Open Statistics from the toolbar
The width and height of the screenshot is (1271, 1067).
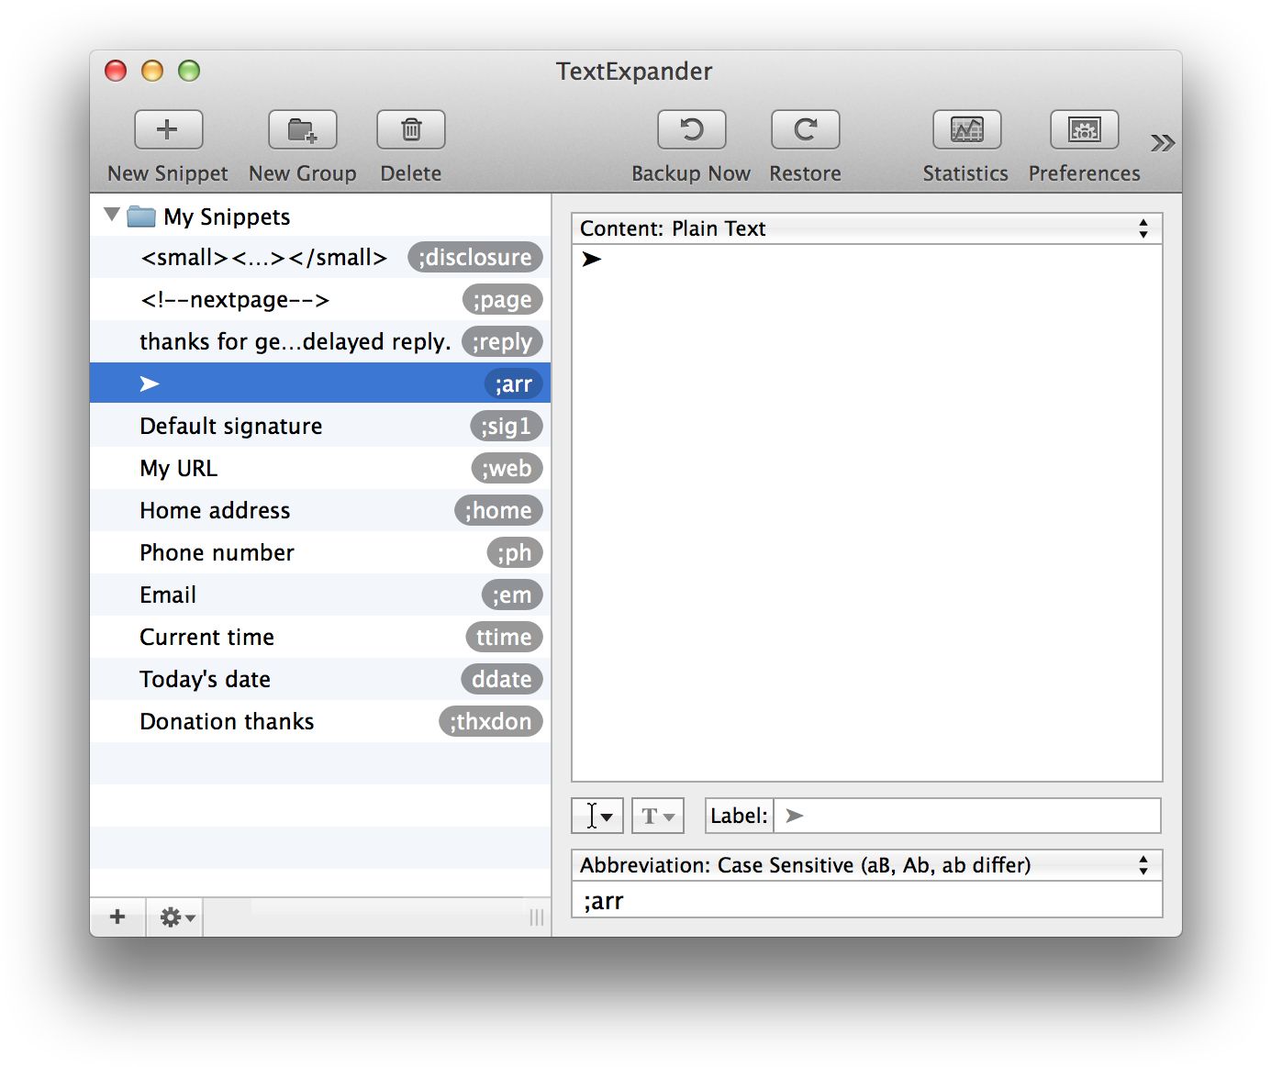[x=965, y=129]
